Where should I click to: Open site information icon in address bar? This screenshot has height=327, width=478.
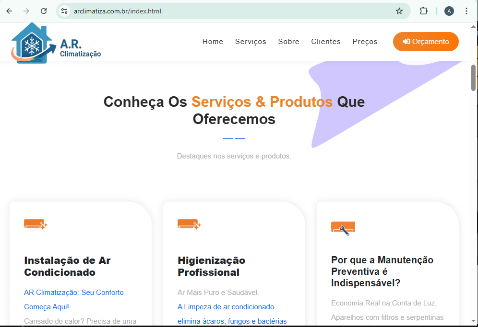64,11
